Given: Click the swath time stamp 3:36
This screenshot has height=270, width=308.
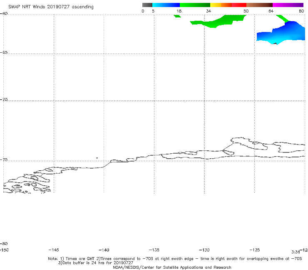Looking at the screenshot, I should [x=296, y=252].
